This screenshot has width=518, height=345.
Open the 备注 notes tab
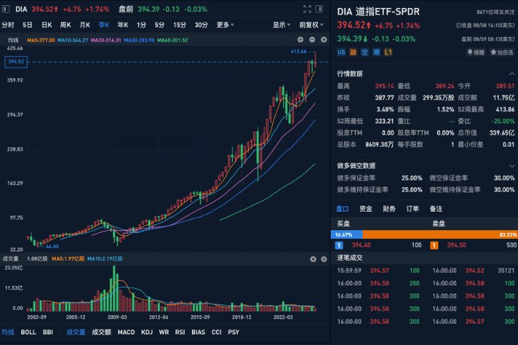[x=436, y=208]
